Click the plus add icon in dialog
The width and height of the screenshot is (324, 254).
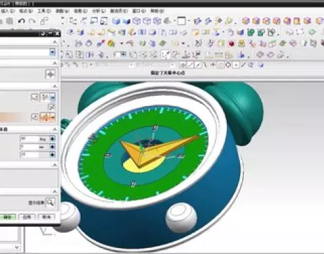[x=50, y=74]
